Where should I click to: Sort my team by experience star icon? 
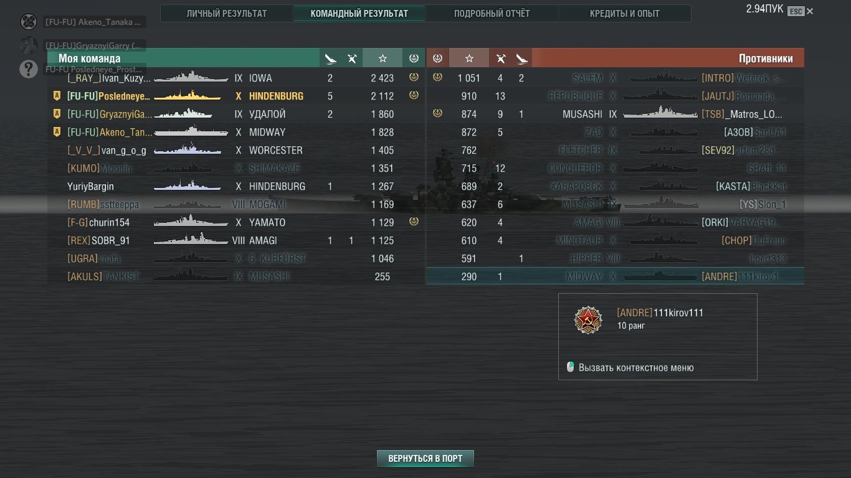383,59
